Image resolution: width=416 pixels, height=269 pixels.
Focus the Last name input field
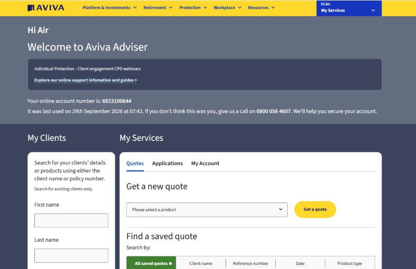[x=71, y=255]
